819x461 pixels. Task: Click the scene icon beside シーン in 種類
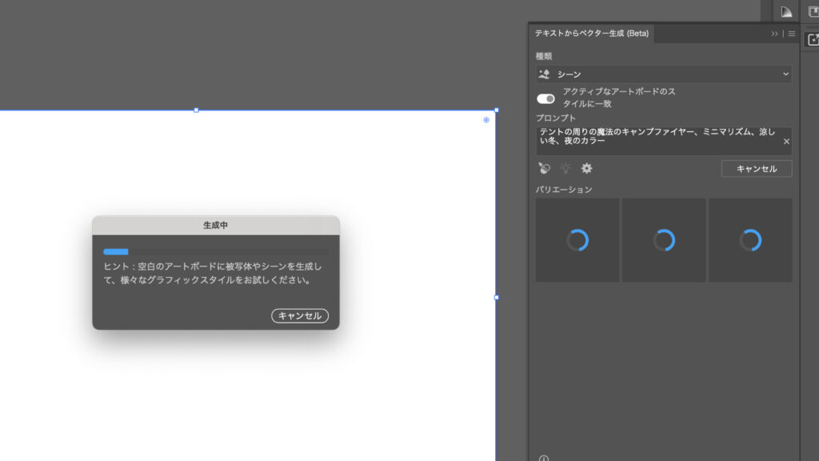[x=545, y=74]
